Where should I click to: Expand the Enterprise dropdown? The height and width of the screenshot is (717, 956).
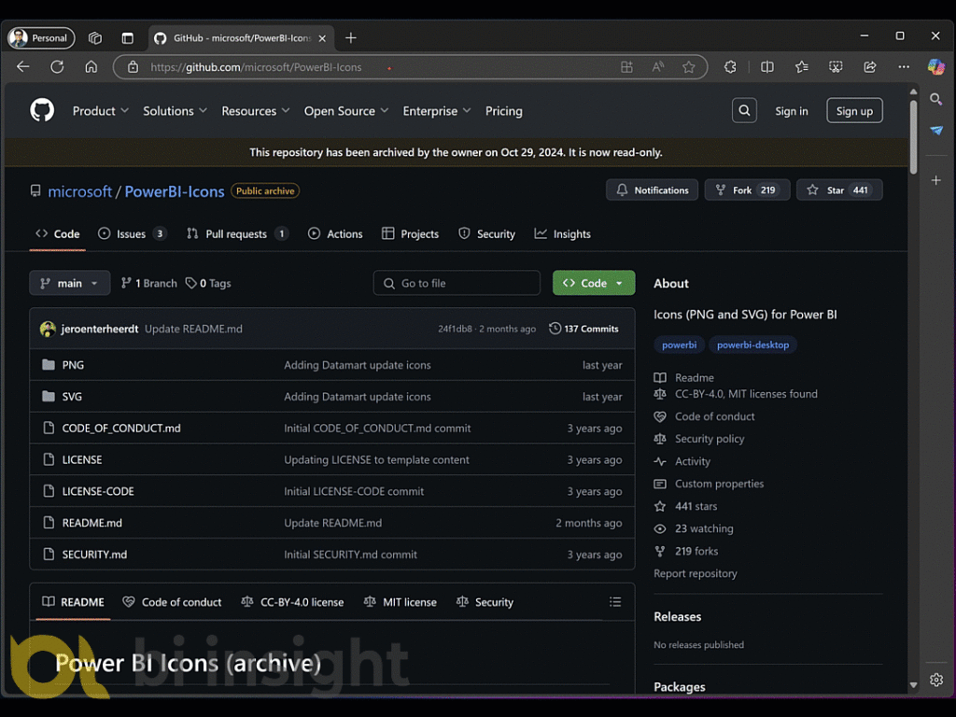(x=437, y=111)
